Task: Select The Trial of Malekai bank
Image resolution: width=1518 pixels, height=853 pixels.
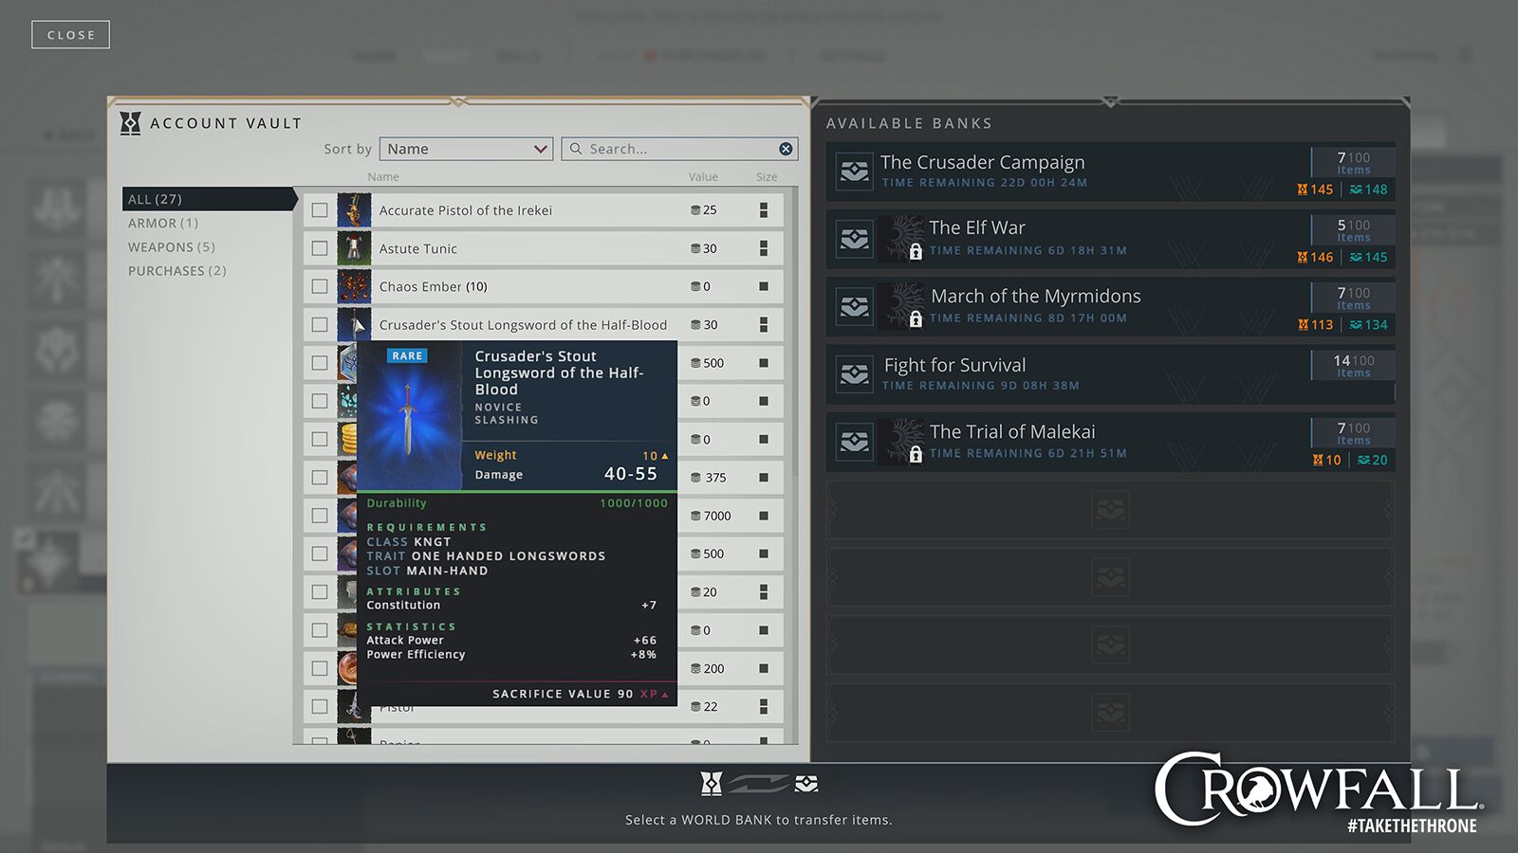Action: 1111,442
